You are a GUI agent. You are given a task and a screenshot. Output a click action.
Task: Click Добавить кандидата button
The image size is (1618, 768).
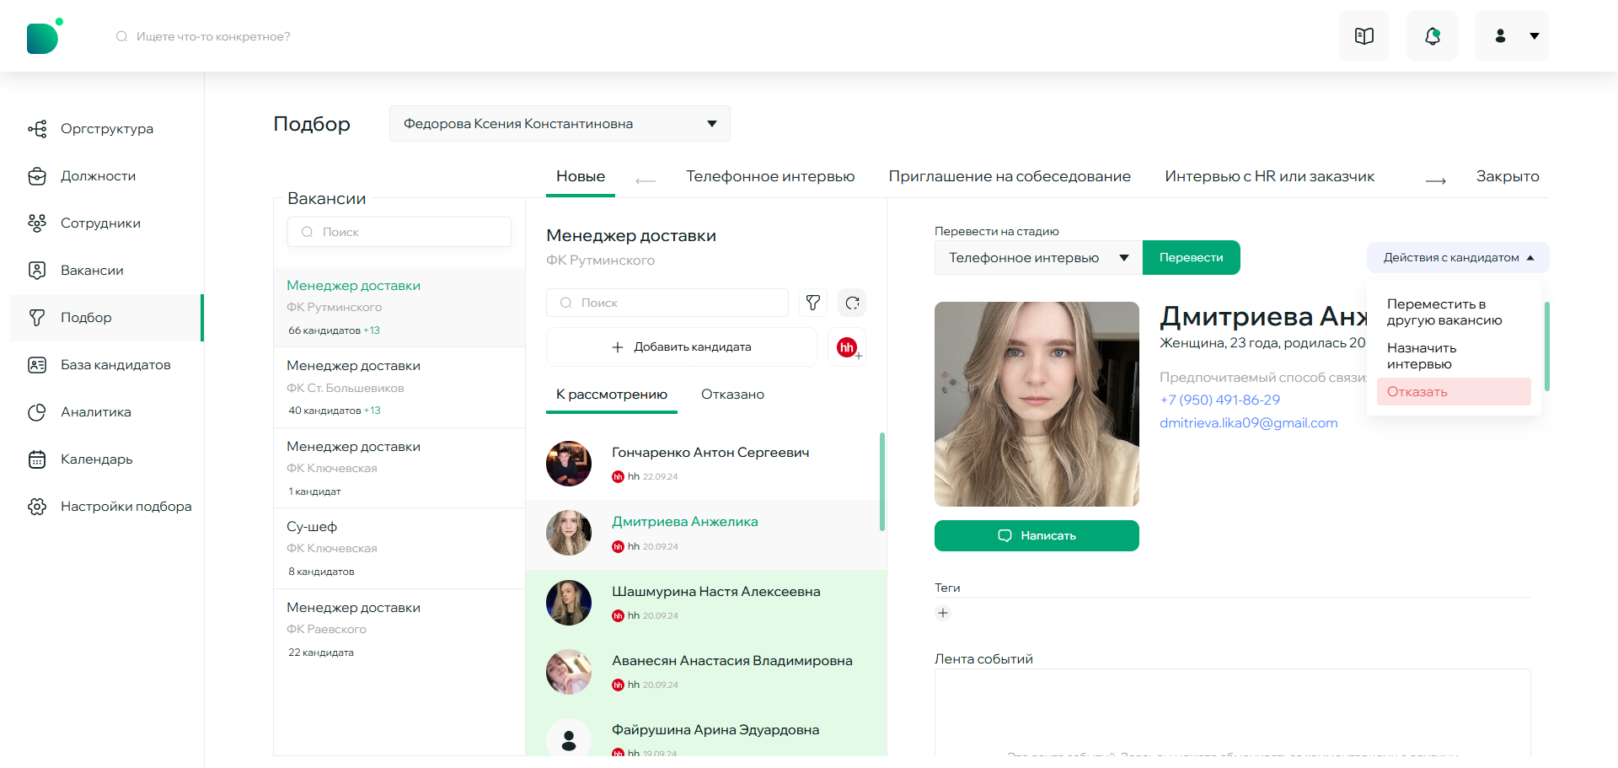(x=682, y=347)
